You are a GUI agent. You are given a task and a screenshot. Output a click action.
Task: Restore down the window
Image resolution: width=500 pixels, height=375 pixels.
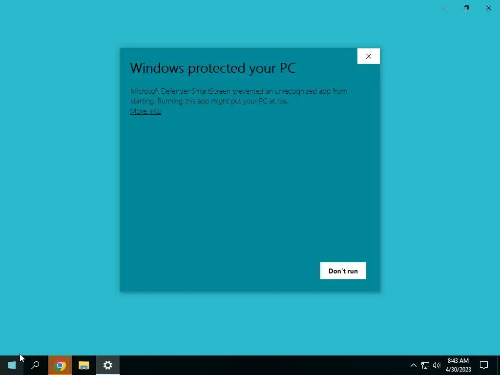click(466, 8)
